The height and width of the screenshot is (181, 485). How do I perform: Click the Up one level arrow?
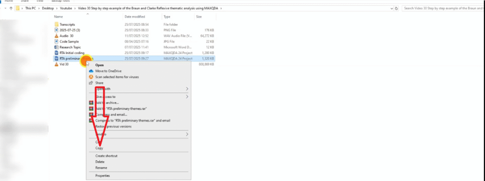point(11,9)
